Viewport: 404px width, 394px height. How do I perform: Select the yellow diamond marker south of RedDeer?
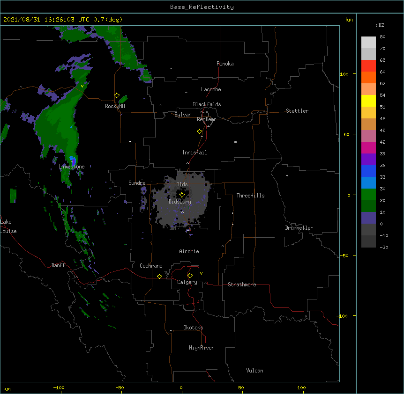(x=199, y=131)
